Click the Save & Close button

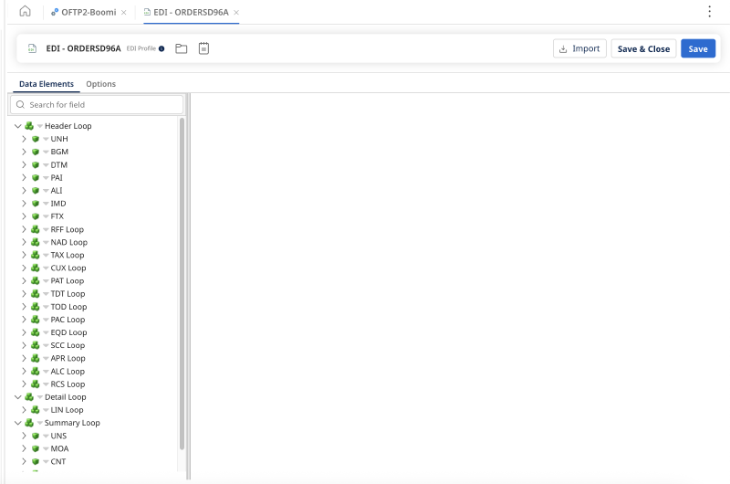[643, 48]
